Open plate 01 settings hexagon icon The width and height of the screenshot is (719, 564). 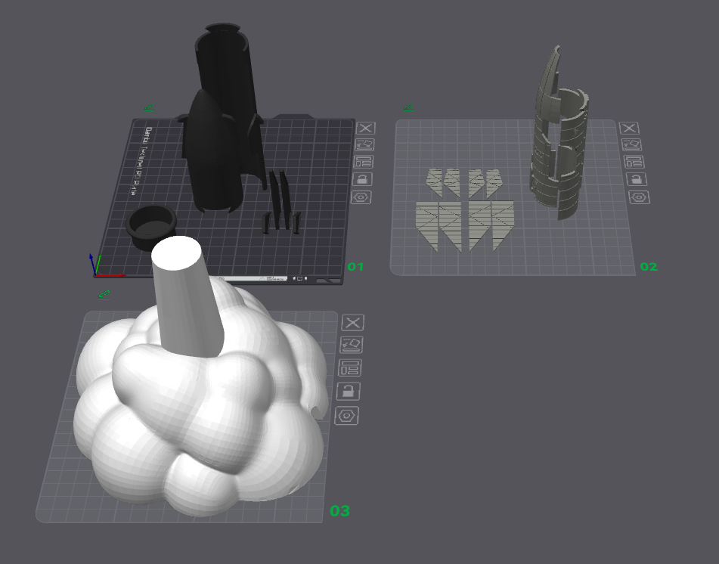coord(361,197)
